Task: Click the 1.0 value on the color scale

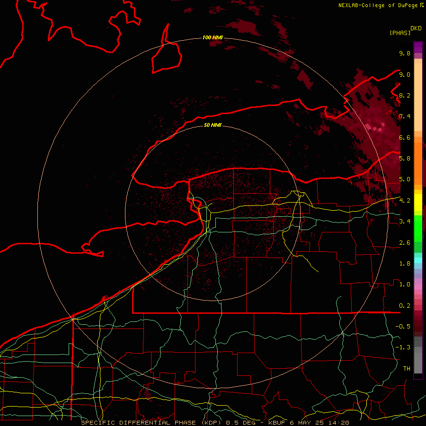Action: (405, 284)
